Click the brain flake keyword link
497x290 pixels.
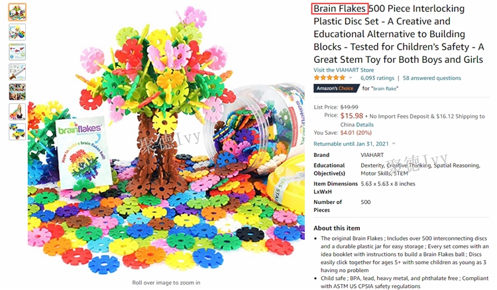pyautogui.click(x=385, y=88)
